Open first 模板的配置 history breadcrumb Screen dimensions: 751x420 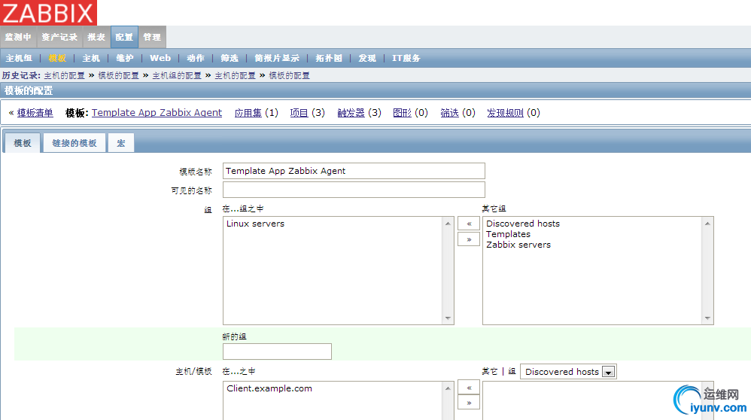pyautogui.click(x=118, y=76)
